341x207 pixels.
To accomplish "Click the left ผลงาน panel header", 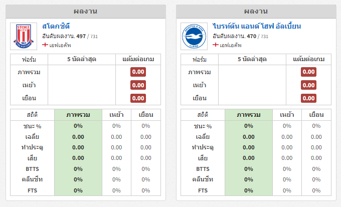I will pyautogui.click(x=85, y=11).
